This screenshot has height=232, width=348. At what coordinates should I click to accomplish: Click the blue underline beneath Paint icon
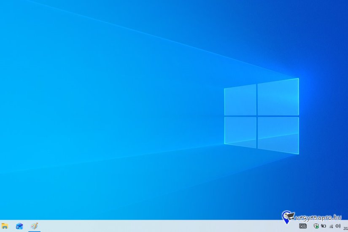tap(34, 231)
